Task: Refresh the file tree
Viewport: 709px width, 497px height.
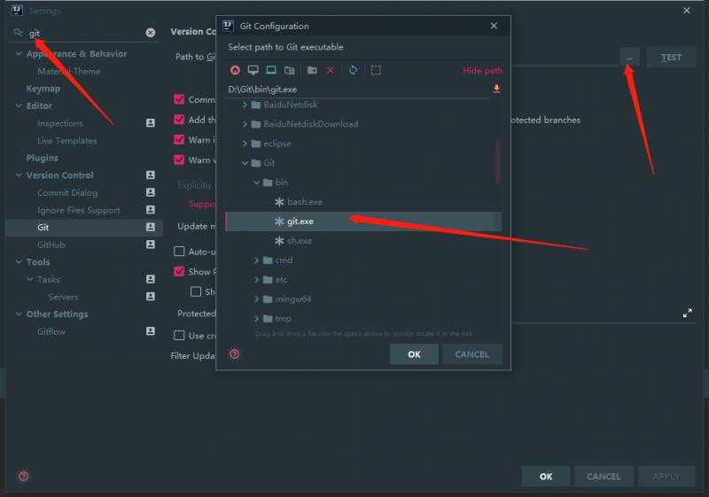Action: tap(353, 70)
